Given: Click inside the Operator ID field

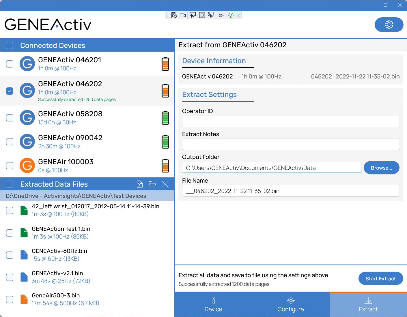Looking at the screenshot, I should (x=290, y=121).
